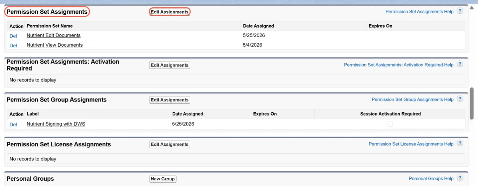
Task: Click the 5/25/2026 date for Nutrient Signing with DWS
Action: 183,124
